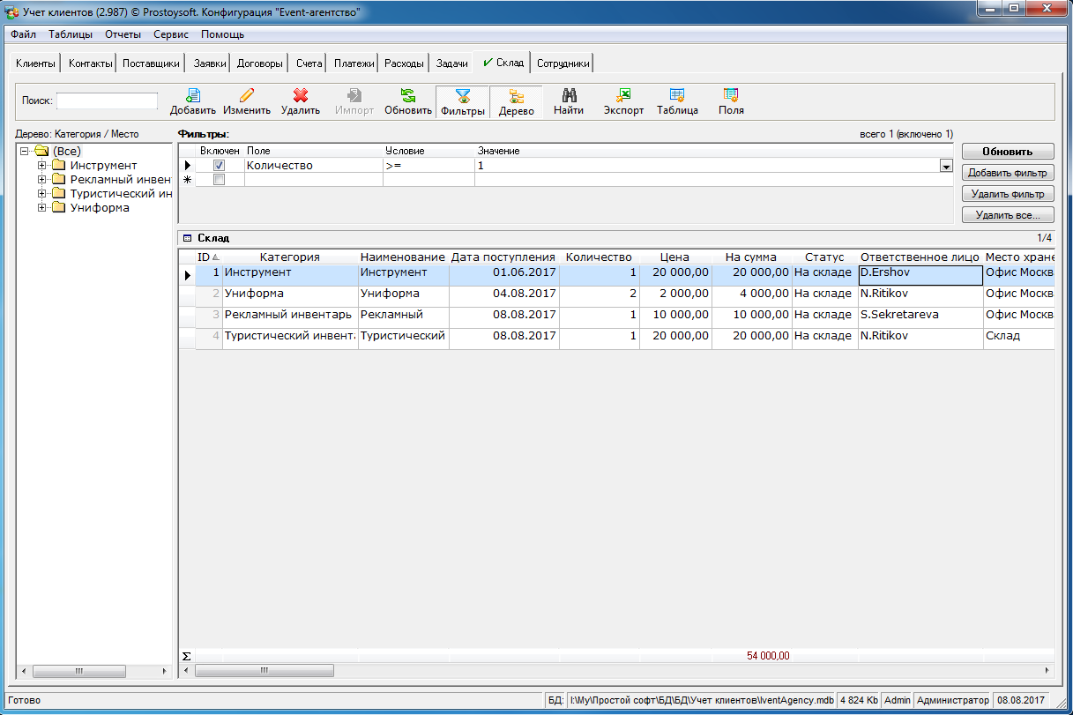Screen dimensions: 1073x715
Task: Switch to the Клиенты tab
Action: pyautogui.click(x=35, y=63)
